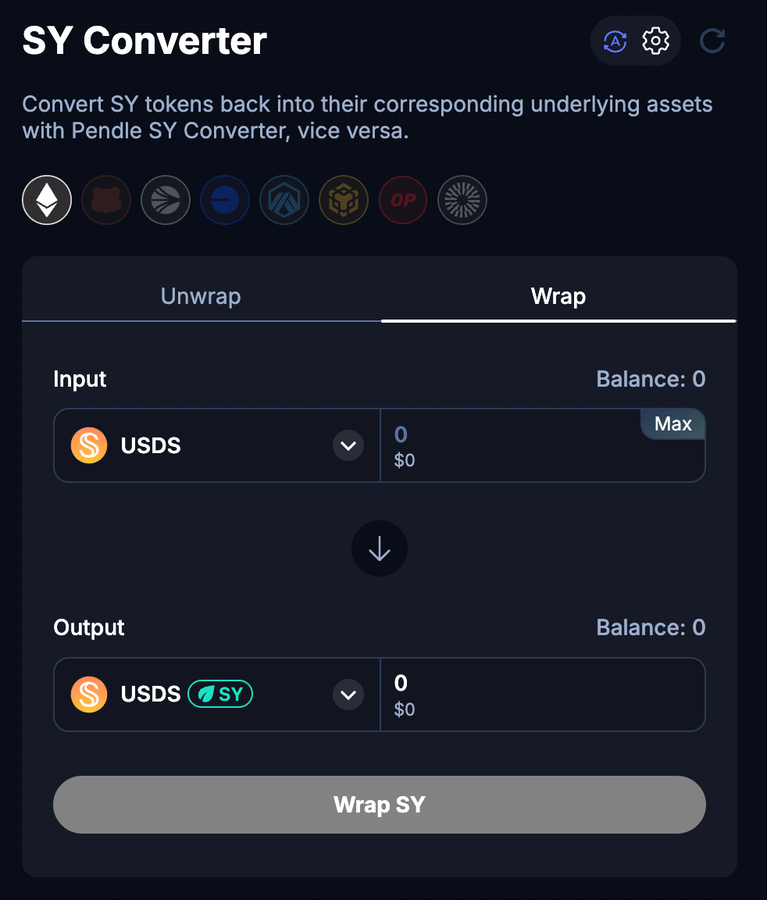Select the Base network icon
Screen dimensions: 767x900
point(225,200)
